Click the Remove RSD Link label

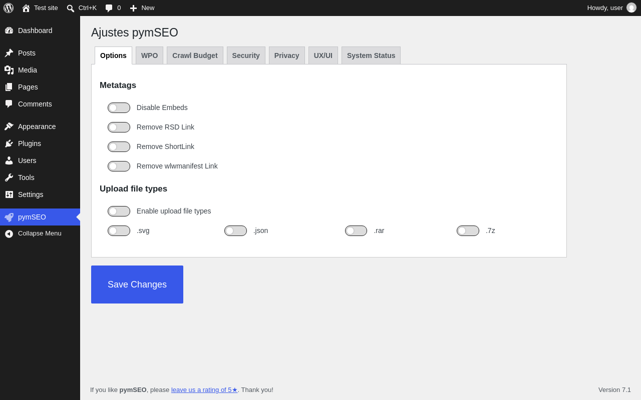[x=165, y=127]
